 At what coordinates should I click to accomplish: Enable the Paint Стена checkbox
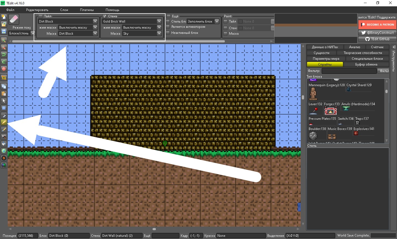(x=225, y=28)
